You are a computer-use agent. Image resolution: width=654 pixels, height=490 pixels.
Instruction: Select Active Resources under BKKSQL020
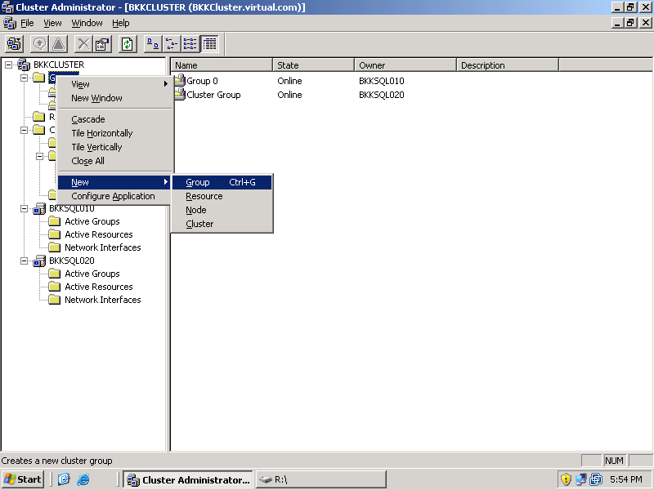98,287
